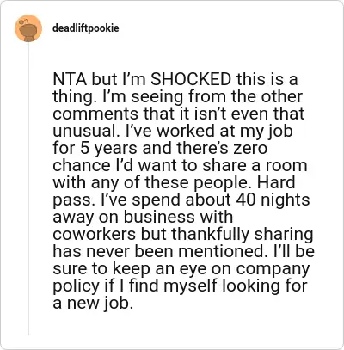Collapse the comment thread using the vertical line

pyautogui.click(x=28, y=189)
